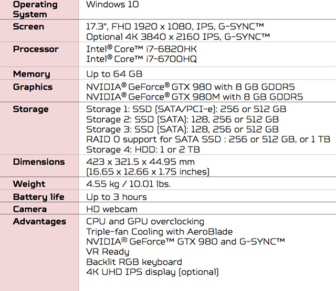This screenshot has width=336, height=291.
Task: Click the Processor row heading
Action: point(36,49)
